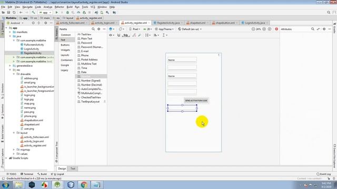This screenshot has height=189, width=337.
Task: Expand the mipmap folder
Action: [x=14, y=150]
